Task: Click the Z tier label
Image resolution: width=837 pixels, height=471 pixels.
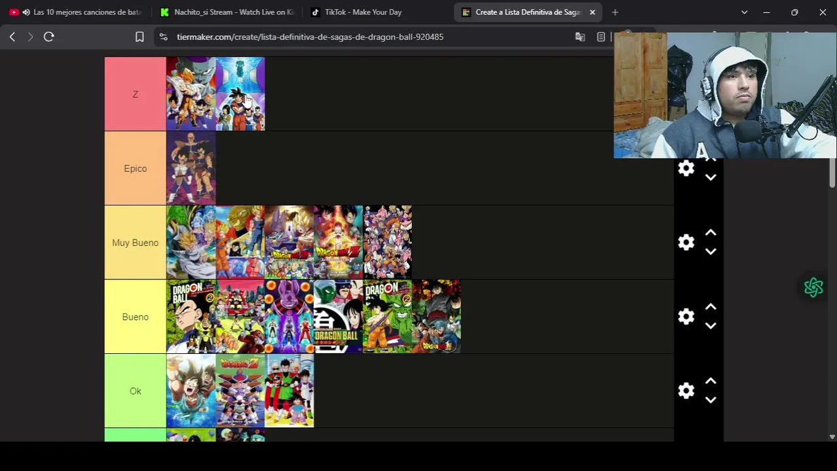Action: tap(136, 94)
